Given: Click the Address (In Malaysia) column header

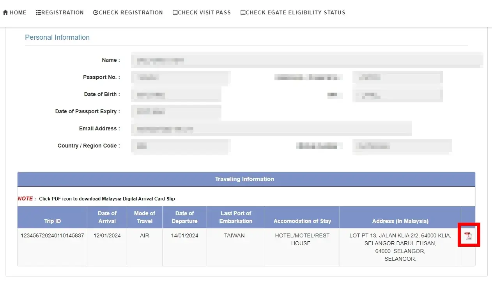Looking at the screenshot, I should point(400,221).
